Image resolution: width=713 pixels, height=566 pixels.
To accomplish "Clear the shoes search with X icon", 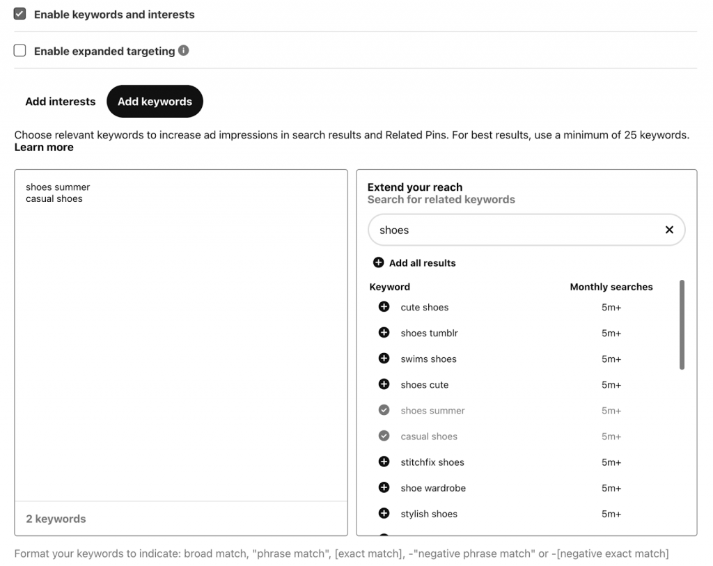I will pyautogui.click(x=669, y=230).
